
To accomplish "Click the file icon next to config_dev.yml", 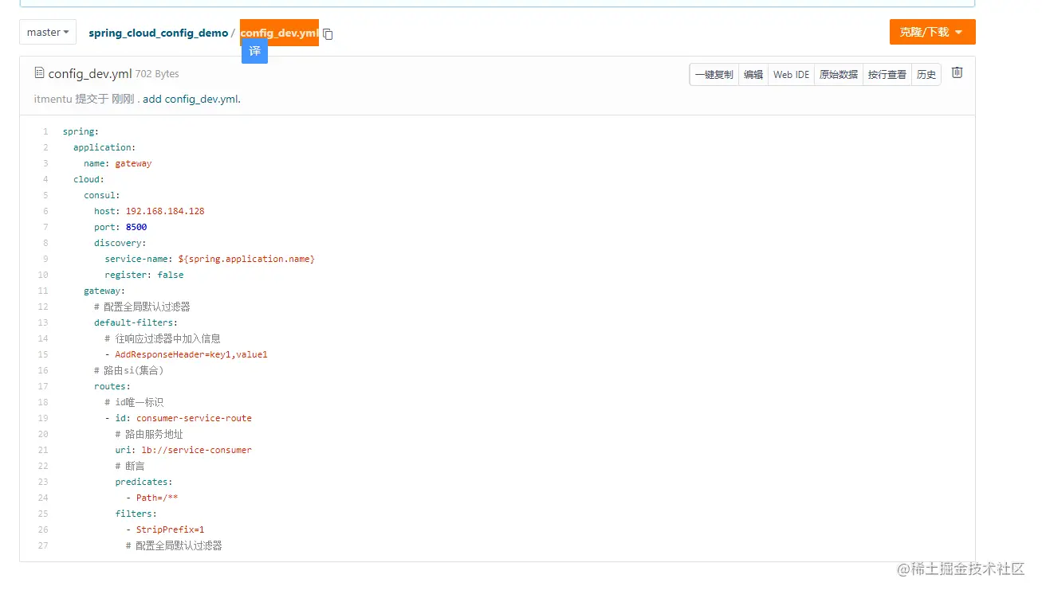I will click(x=39, y=73).
